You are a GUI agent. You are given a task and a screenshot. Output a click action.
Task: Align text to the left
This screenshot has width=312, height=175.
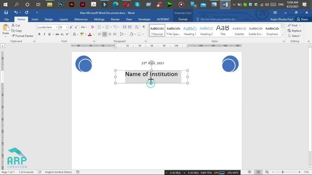pos(99,34)
